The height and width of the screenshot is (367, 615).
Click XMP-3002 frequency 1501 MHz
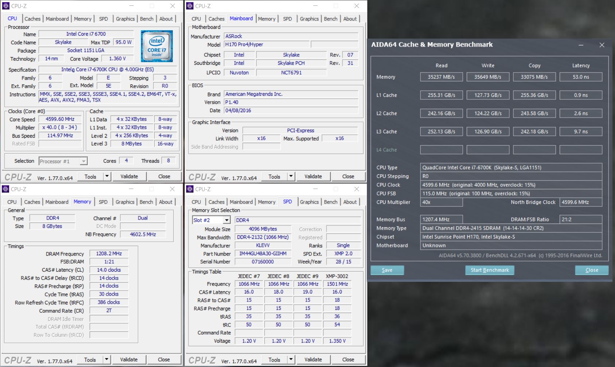[337, 284]
